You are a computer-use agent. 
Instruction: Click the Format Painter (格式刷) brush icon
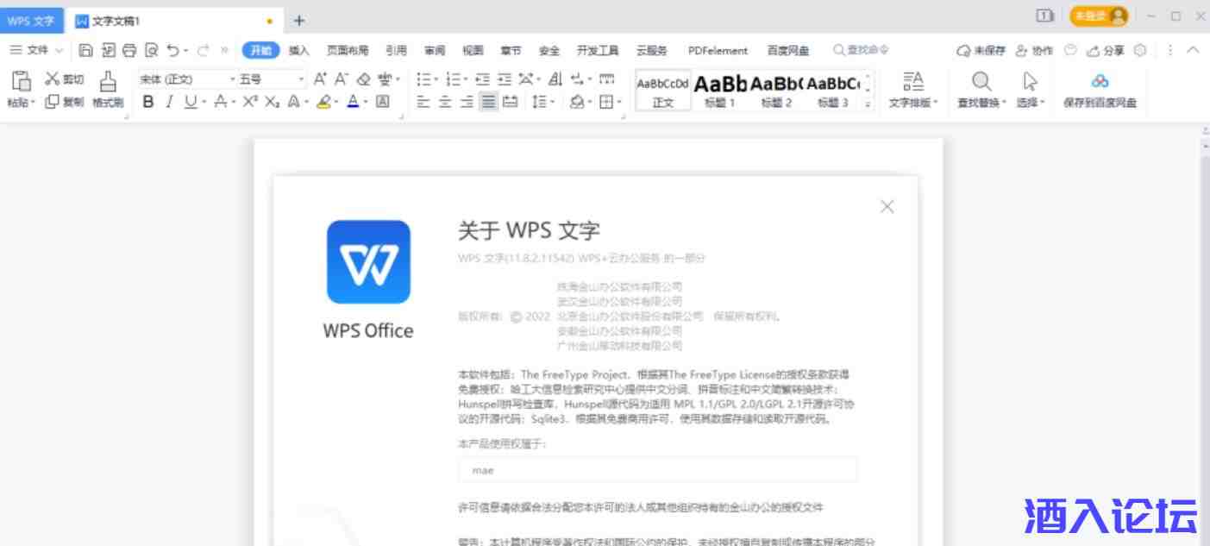pyautogui.click(x=108, y=81)
